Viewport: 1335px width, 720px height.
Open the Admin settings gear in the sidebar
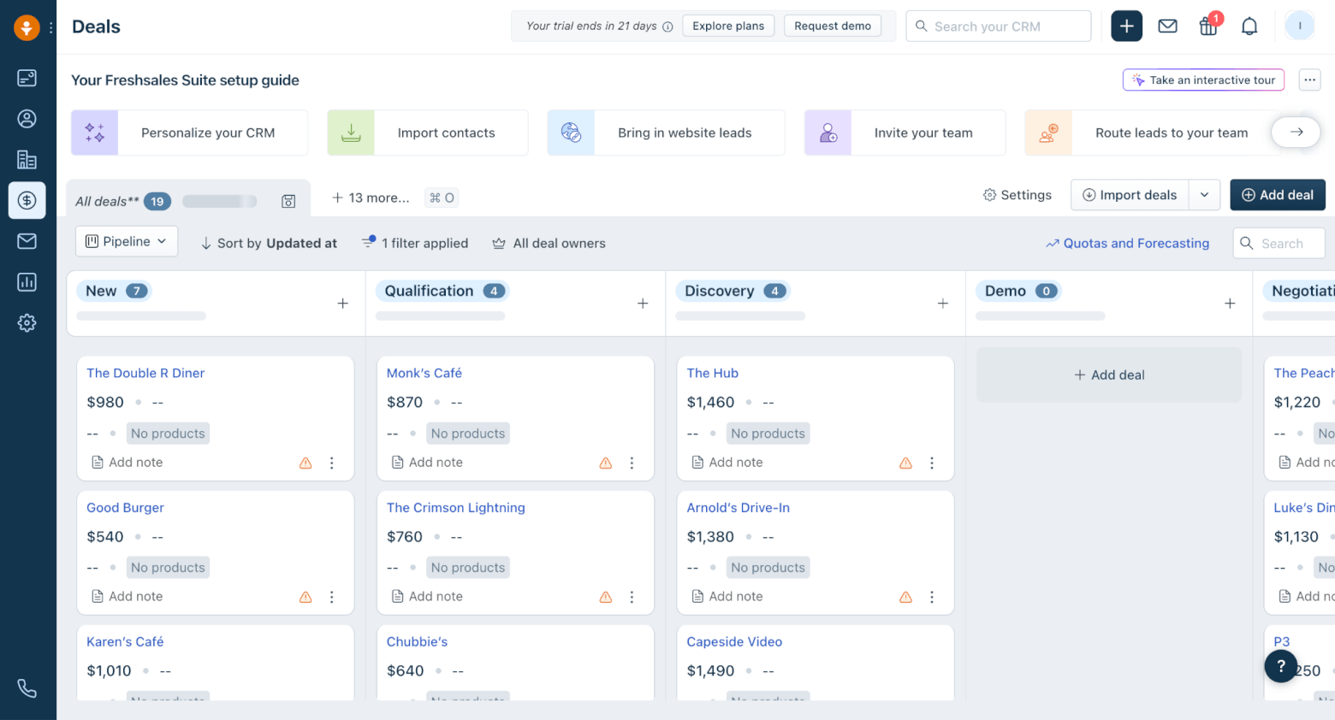pos(27,322)
